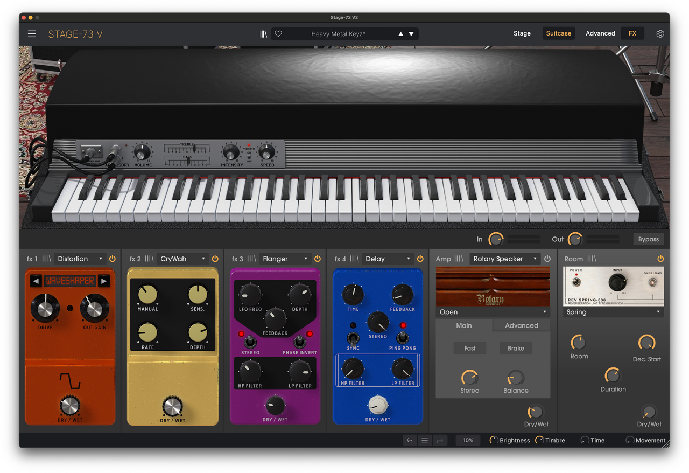Click the 10% CPU meter
The width and height of the screenshot is (689, 473).
click(x=468, y=440)
